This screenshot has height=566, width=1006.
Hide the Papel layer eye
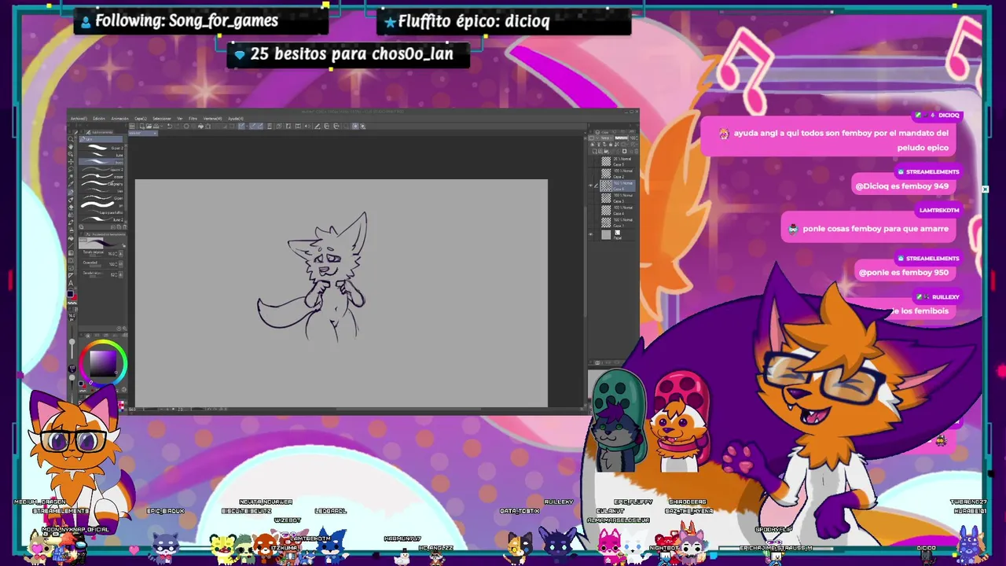pyautogui.click(x=590, y=234)
